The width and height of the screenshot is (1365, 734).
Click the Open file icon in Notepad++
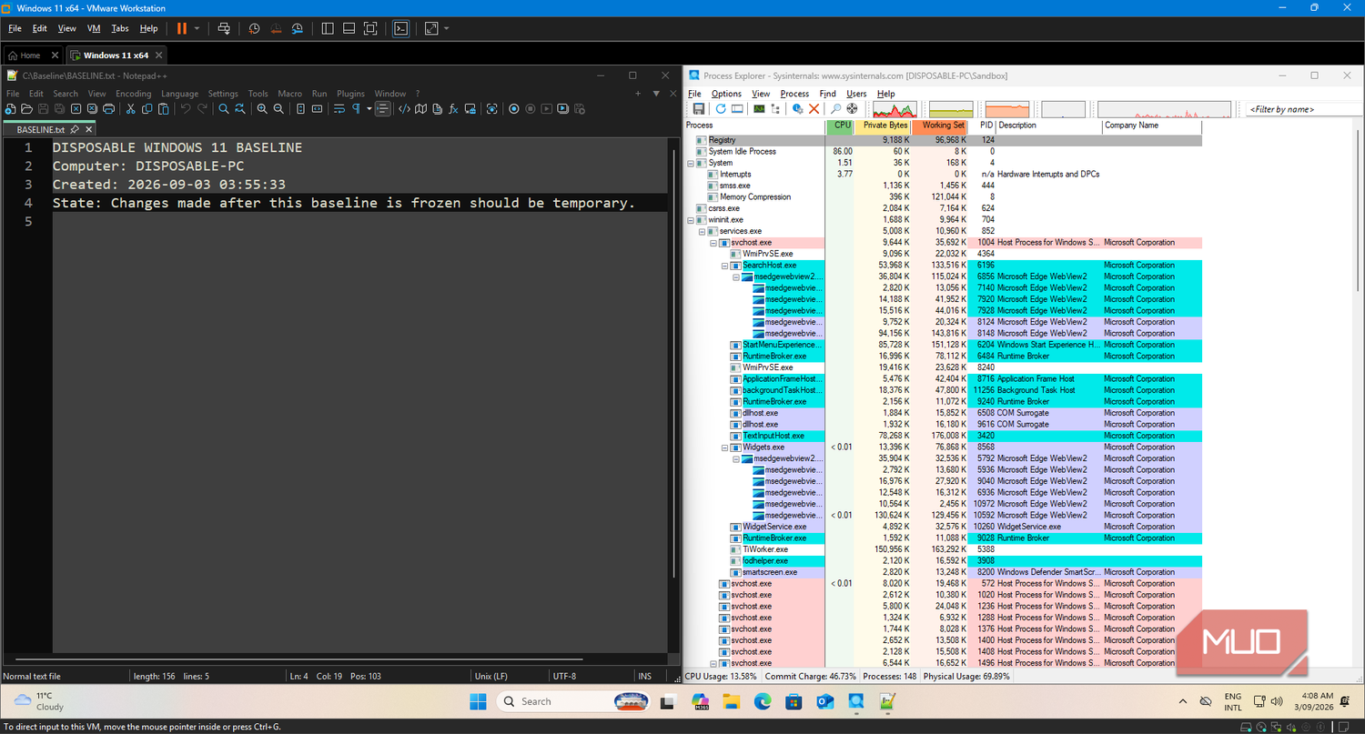26,109
